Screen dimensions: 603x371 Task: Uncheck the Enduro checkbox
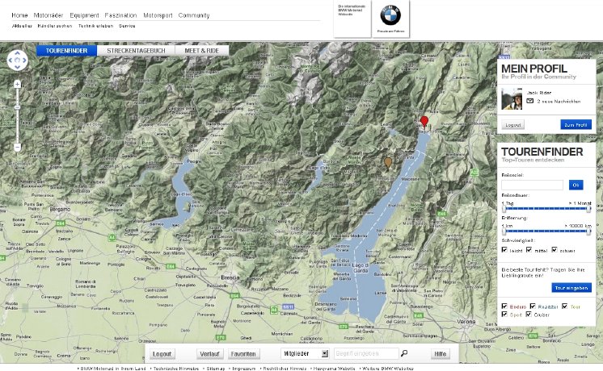[504, 306]
